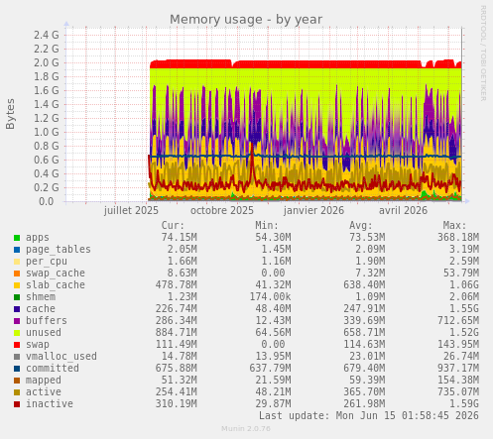Click the '2.0 G' y-axis tick label

pyautogui.click(x=47, y=62)
